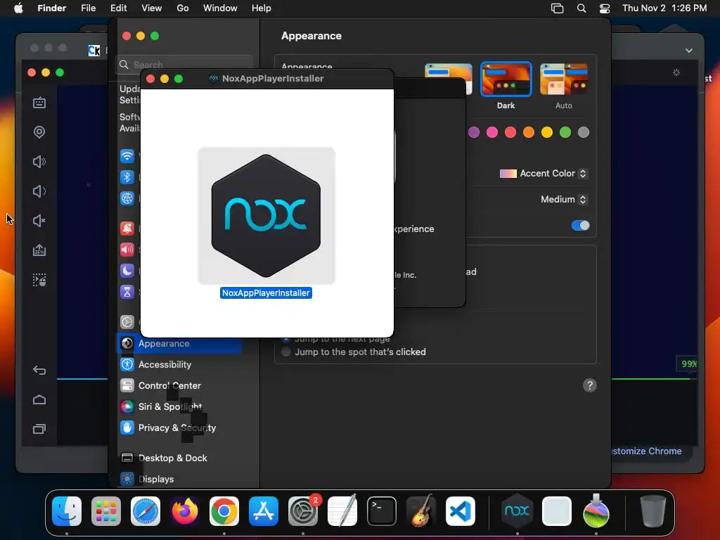The height and width of the screenshot is (540, 720).
Task: Click volume up icon in Nox sidebar
Action: coord(39,162)
